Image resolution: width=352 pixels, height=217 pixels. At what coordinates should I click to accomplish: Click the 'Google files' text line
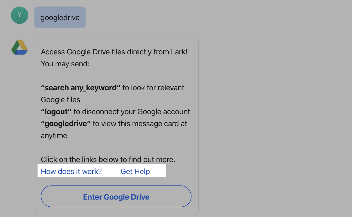61,100
